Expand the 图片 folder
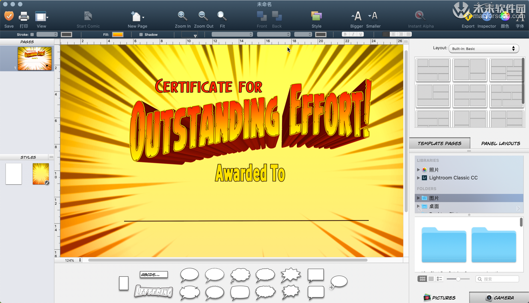 [x=419, y=198]
